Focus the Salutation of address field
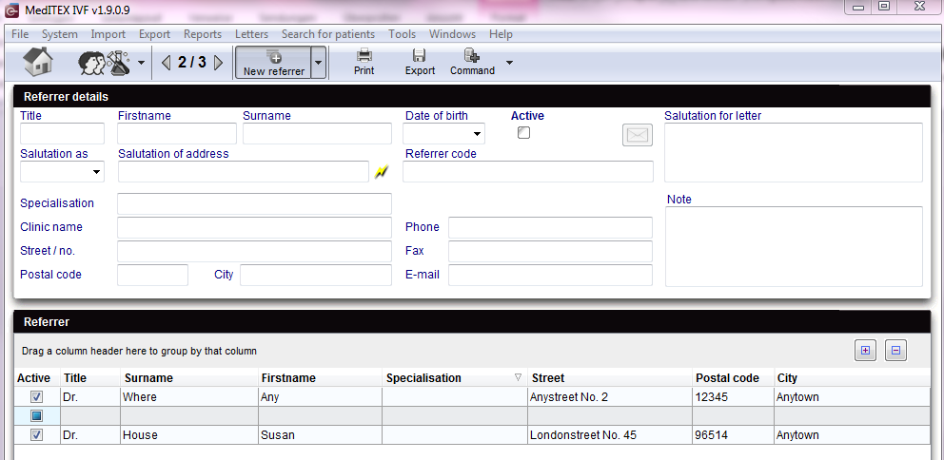The image size is (944, 460). (x=244, y=172)
